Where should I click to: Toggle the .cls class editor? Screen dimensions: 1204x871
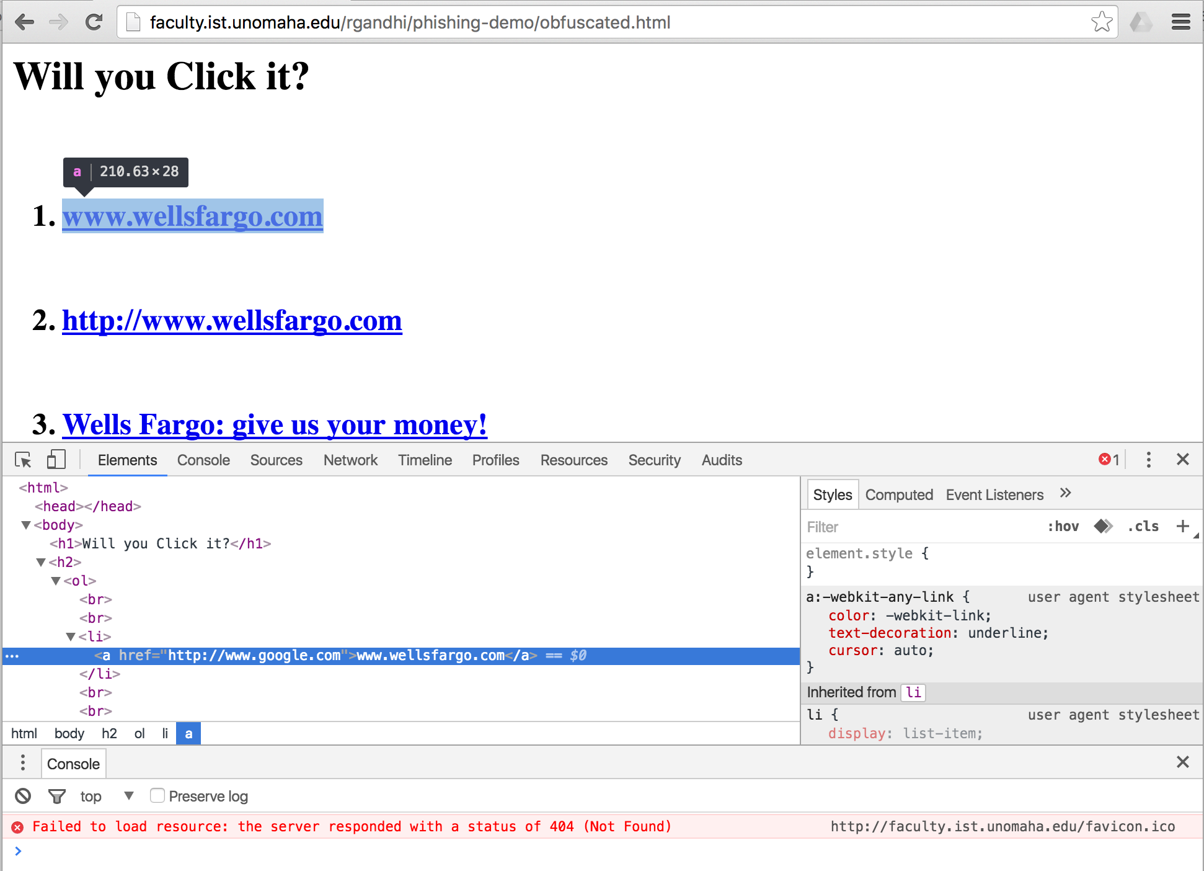pos(1143,526)
